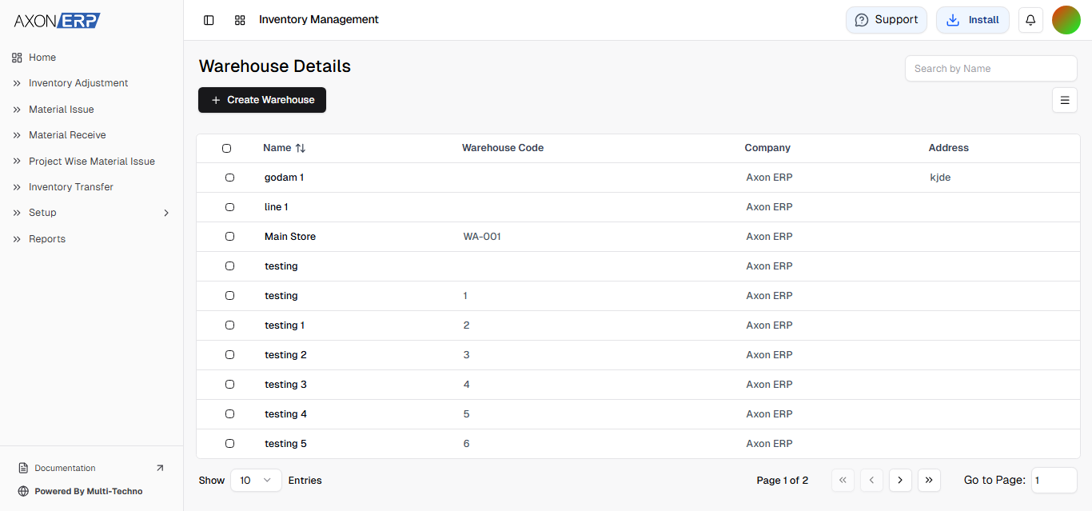
Task: Click the Inventory Adjustment chevron icon
Action: click(17, 83)
